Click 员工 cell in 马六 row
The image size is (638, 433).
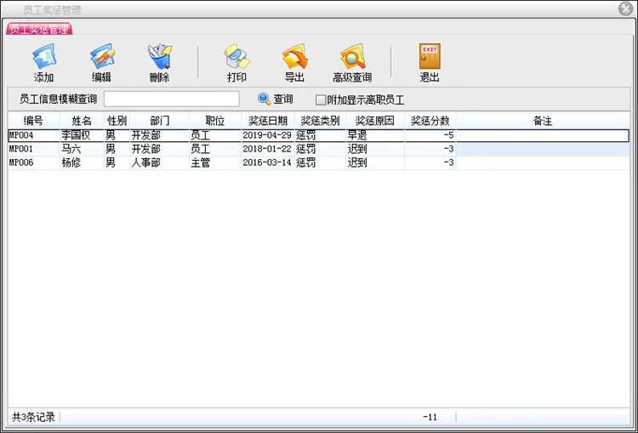click(215, 149)
